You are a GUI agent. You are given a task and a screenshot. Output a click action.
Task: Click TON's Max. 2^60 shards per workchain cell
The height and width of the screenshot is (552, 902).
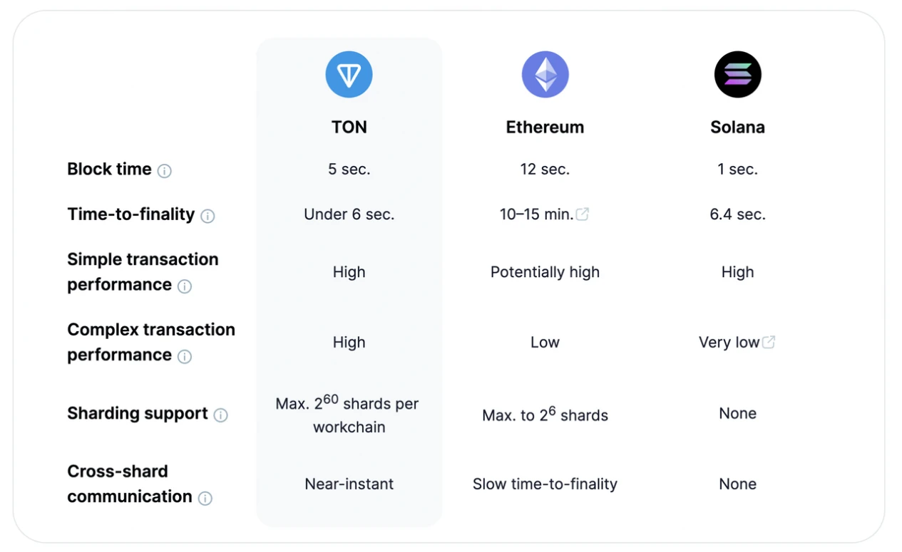coord(349,415)
